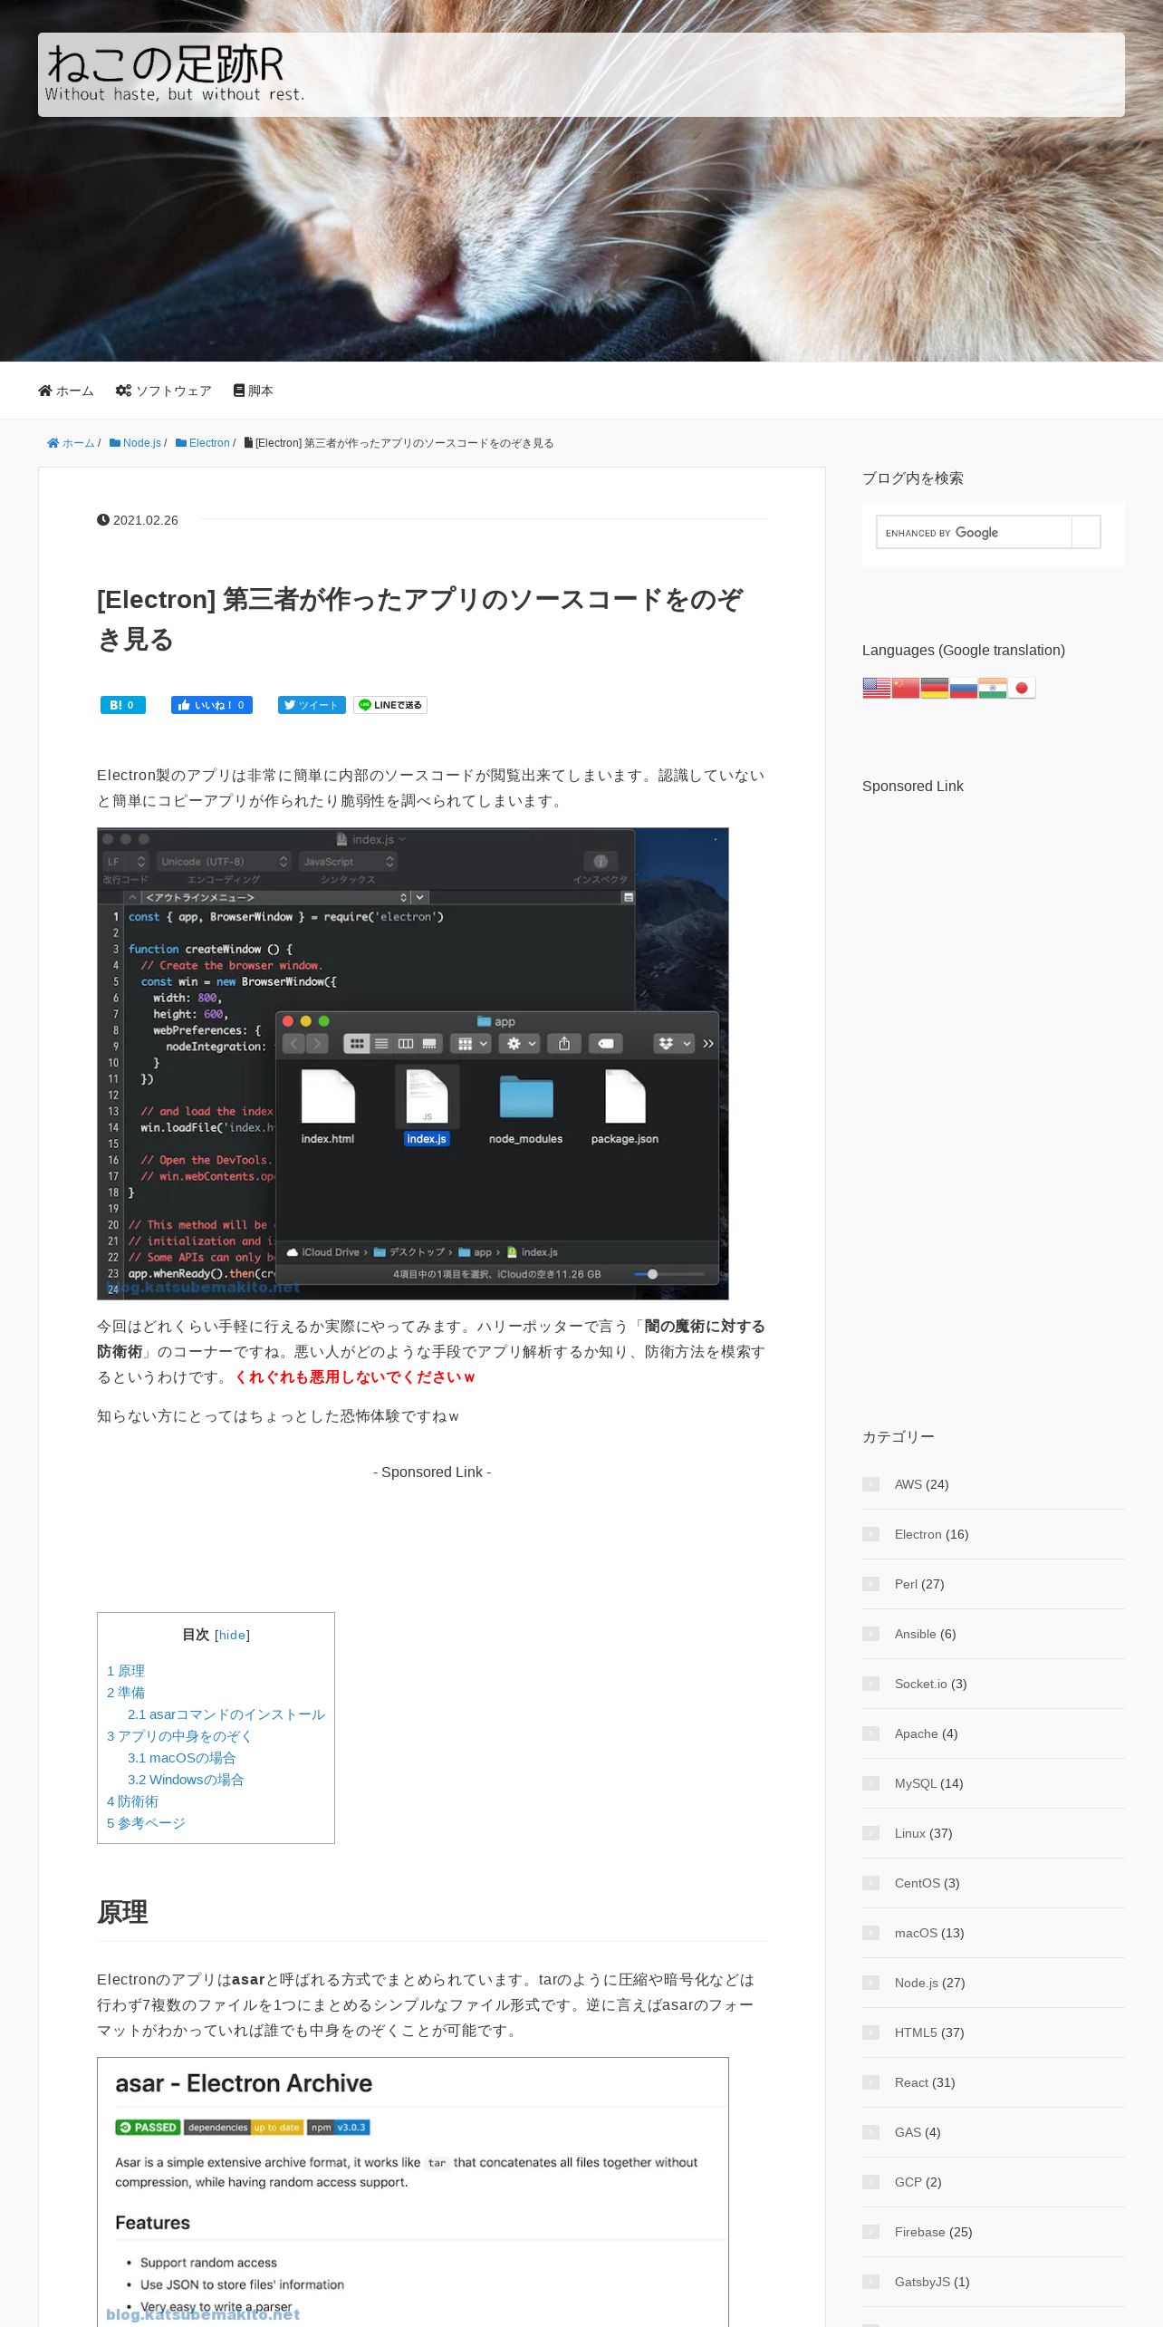
Task: Select the Indian flag translation icon
Action: click(992, 688)
